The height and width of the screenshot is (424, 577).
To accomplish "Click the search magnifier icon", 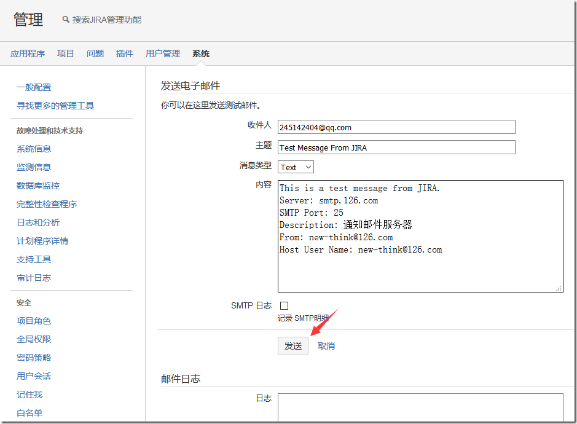I will (x=66, y=19).
